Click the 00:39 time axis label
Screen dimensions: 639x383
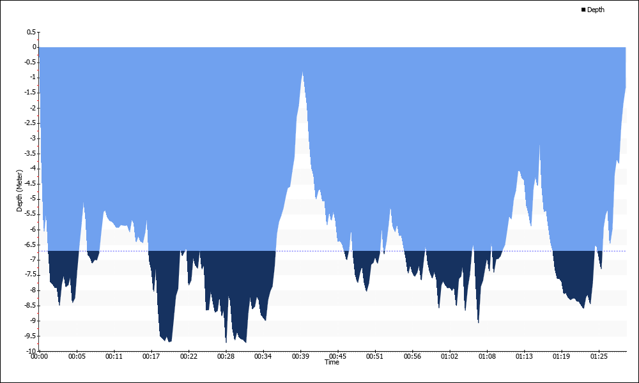[x=300, y=357]
